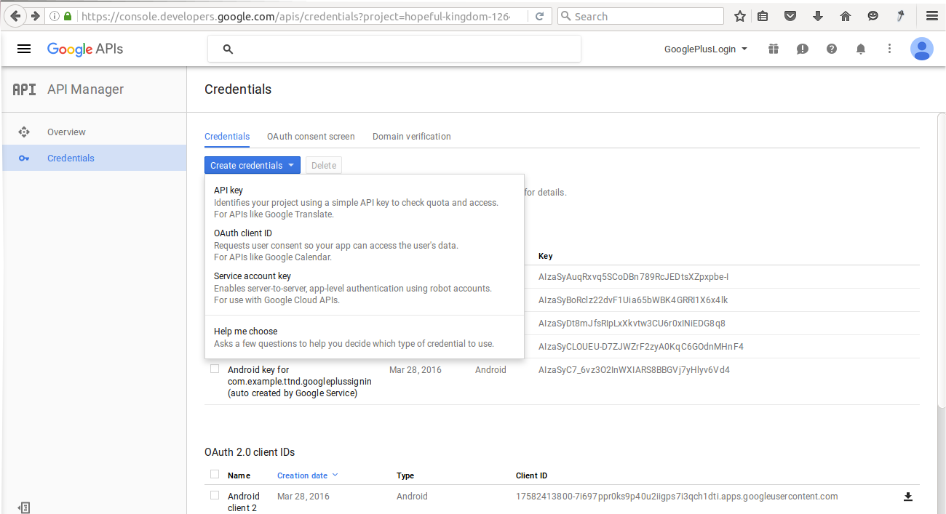Click the disabled Delete button
The width and height of the screenshot is (946, 514).
324,165
